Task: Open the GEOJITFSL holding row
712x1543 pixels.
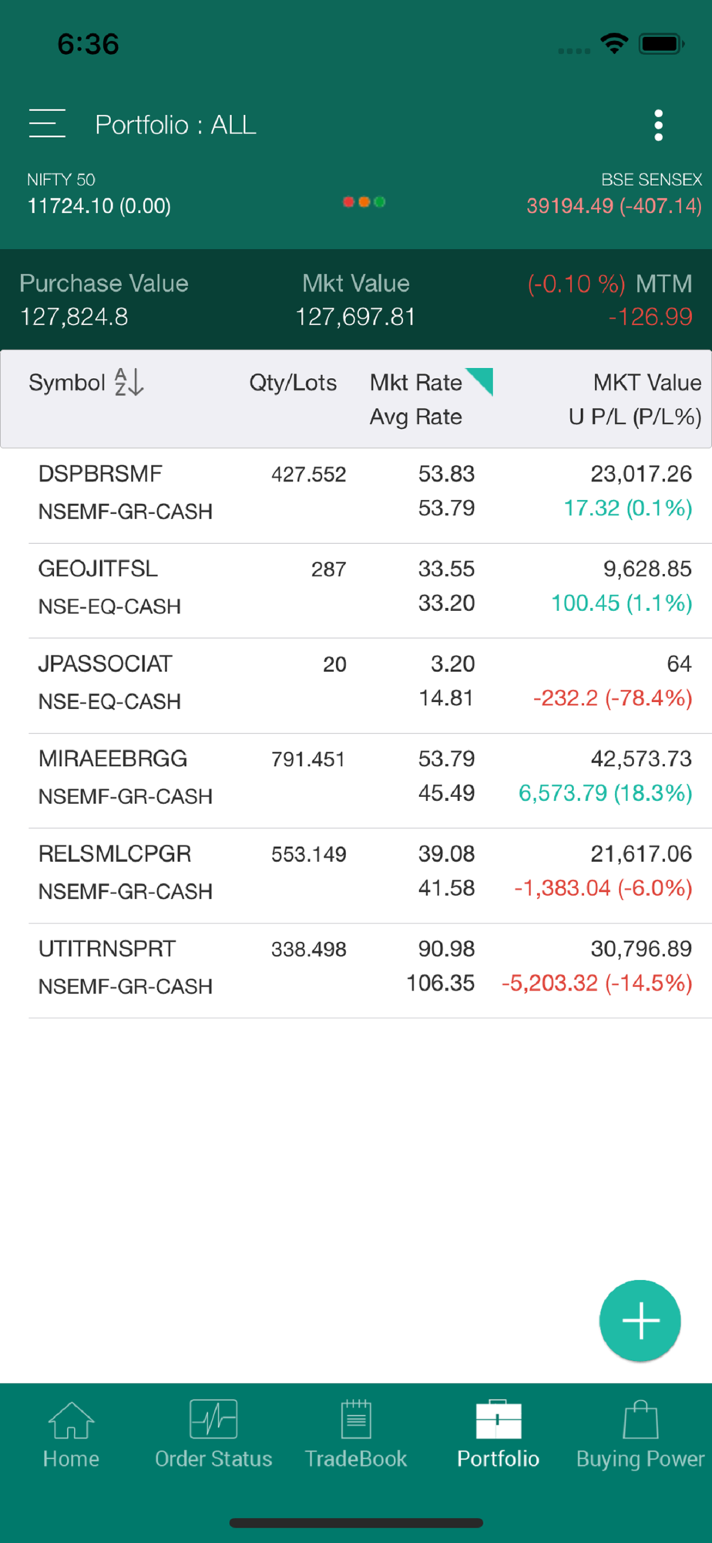Action: (x=365, y=587)
